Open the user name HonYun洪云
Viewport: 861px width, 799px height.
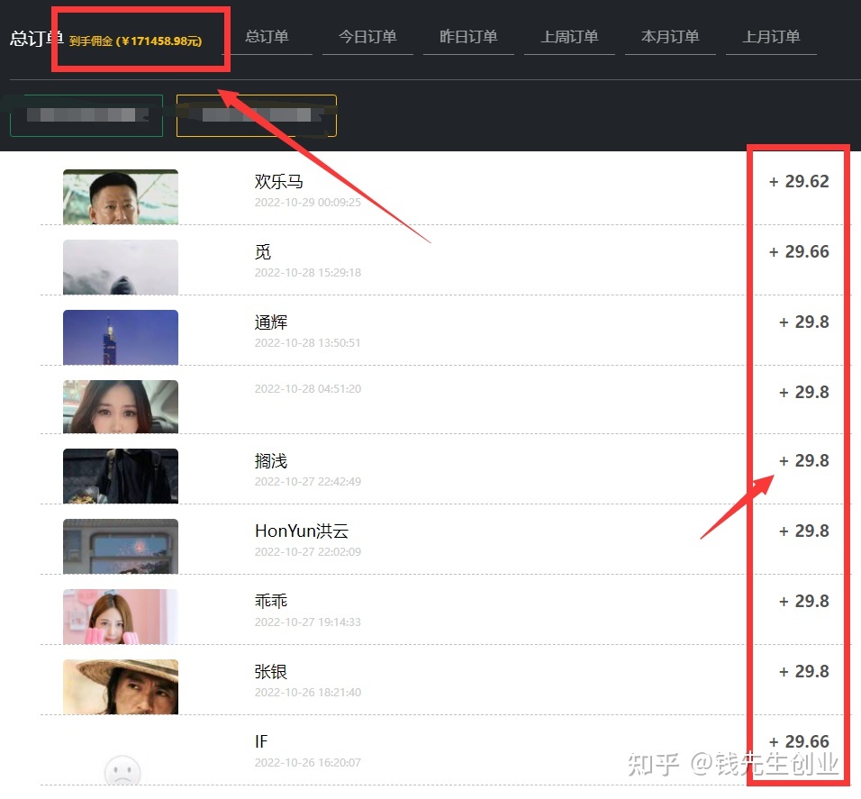pos(302,531)
